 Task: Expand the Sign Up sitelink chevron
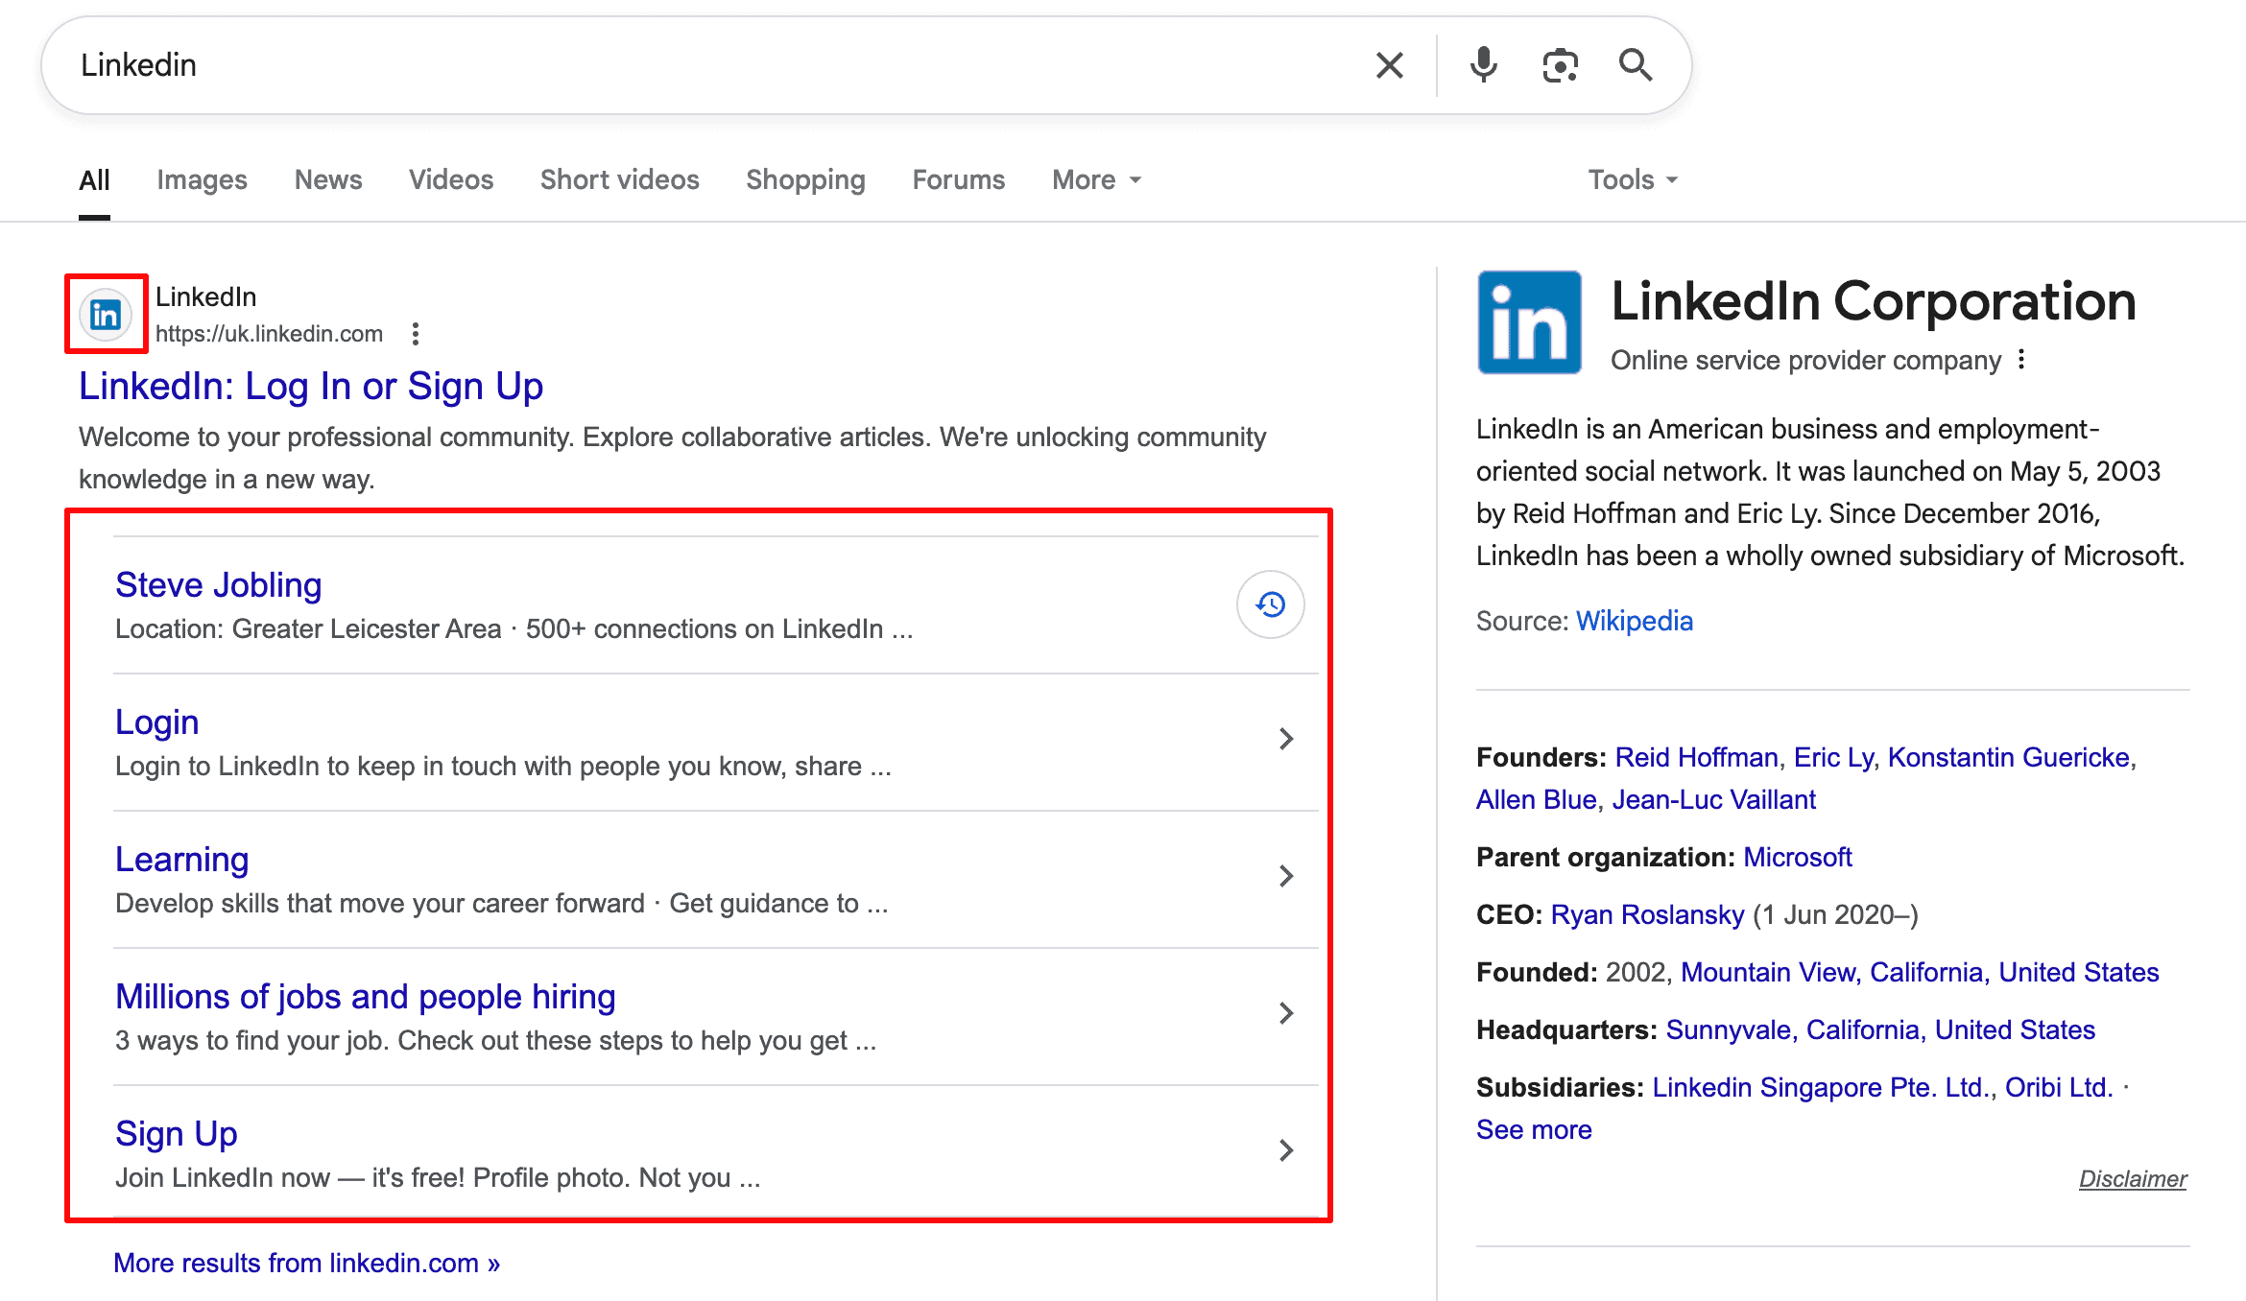[x=1286, y=1150]
